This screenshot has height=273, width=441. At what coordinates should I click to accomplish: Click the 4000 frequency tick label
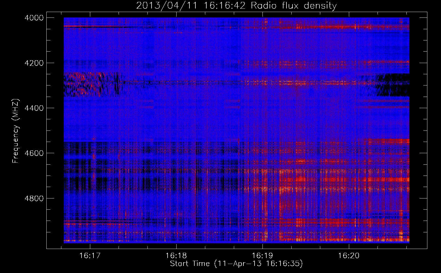tap(34, 18)
